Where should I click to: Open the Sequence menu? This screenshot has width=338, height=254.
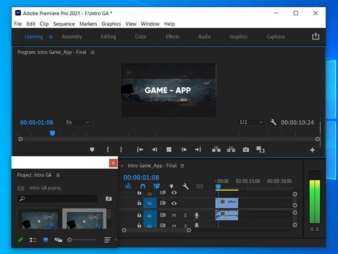pos(64,24)
